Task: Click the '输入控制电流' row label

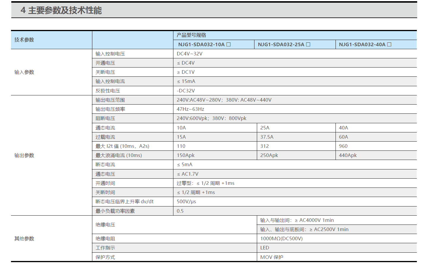Action: tap(110, 81)
